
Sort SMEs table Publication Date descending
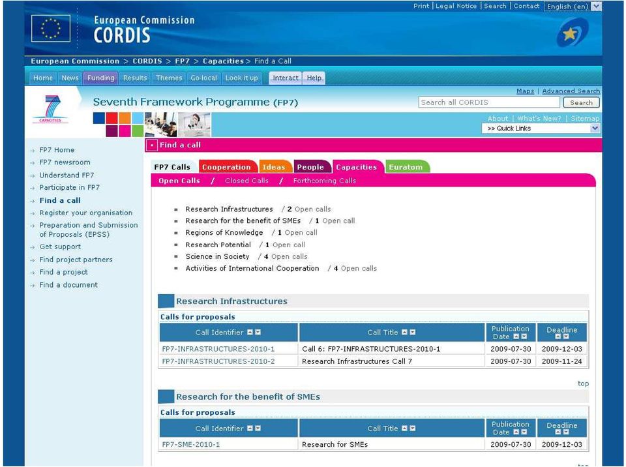(x=524, y=432)
